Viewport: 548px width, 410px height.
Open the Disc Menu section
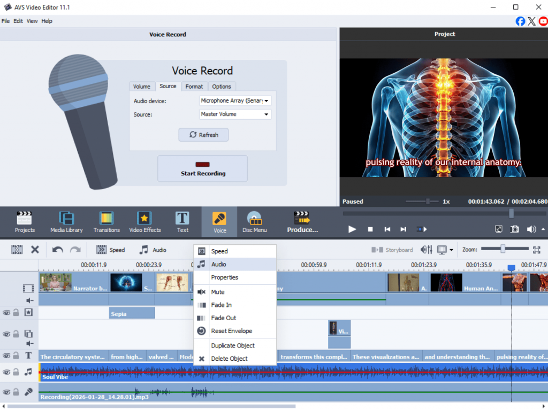(x=255, y=222)
